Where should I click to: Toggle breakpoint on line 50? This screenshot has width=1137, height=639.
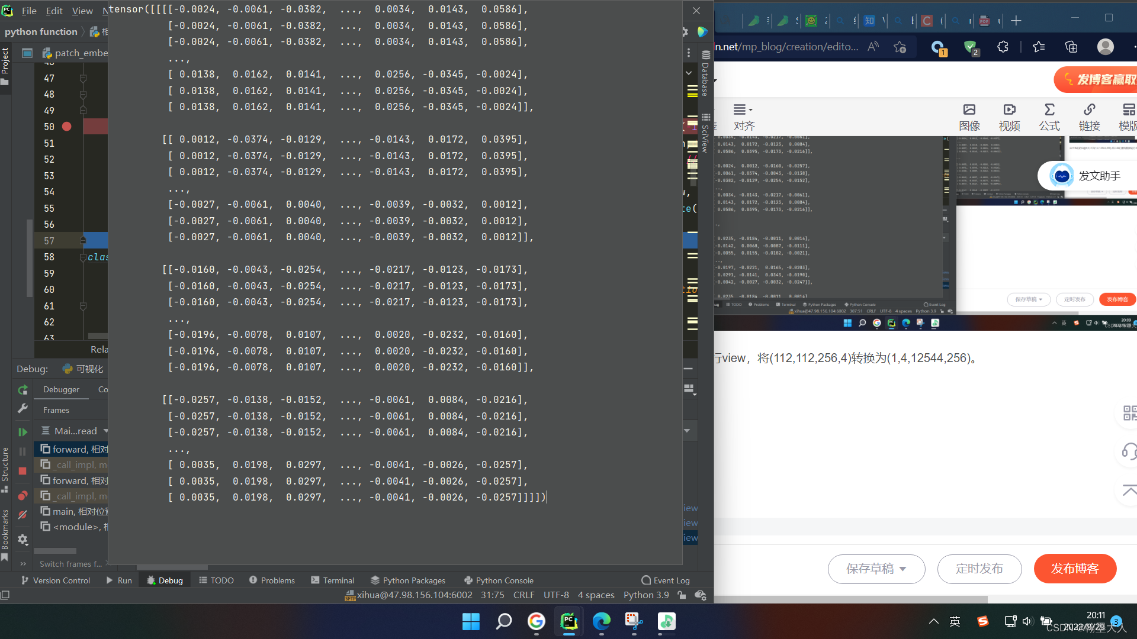click(x=67, y=127)
